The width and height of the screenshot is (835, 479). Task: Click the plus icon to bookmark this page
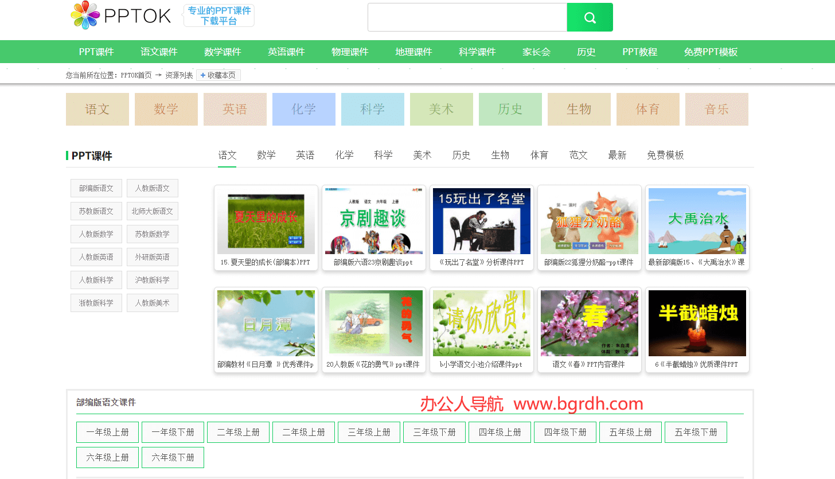click(x=202, y=75)
